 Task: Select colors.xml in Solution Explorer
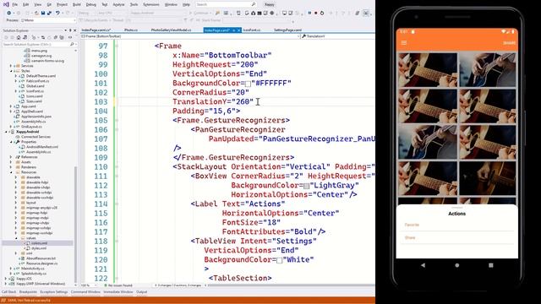tap(39, 243)
